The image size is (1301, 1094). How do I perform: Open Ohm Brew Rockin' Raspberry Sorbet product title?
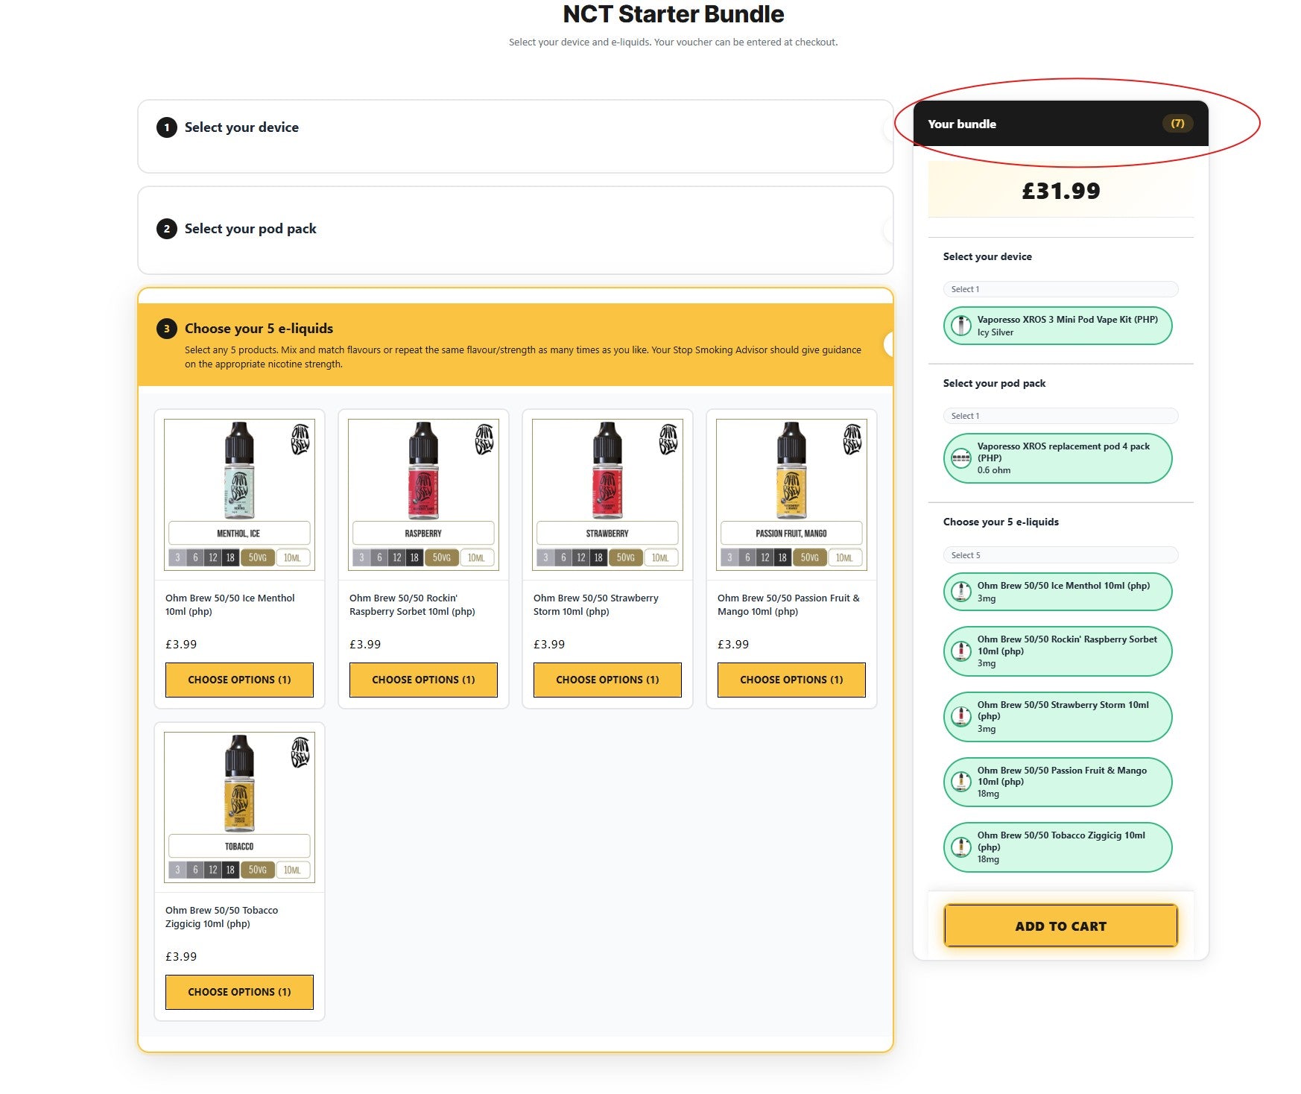(412, 604)
